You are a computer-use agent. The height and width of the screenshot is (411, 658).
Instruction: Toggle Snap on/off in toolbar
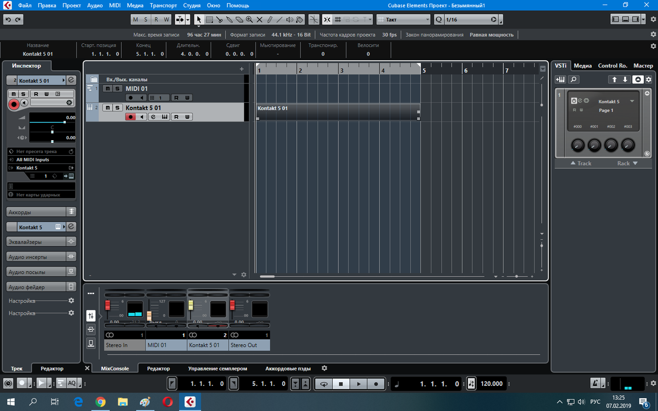click(327, 20)
